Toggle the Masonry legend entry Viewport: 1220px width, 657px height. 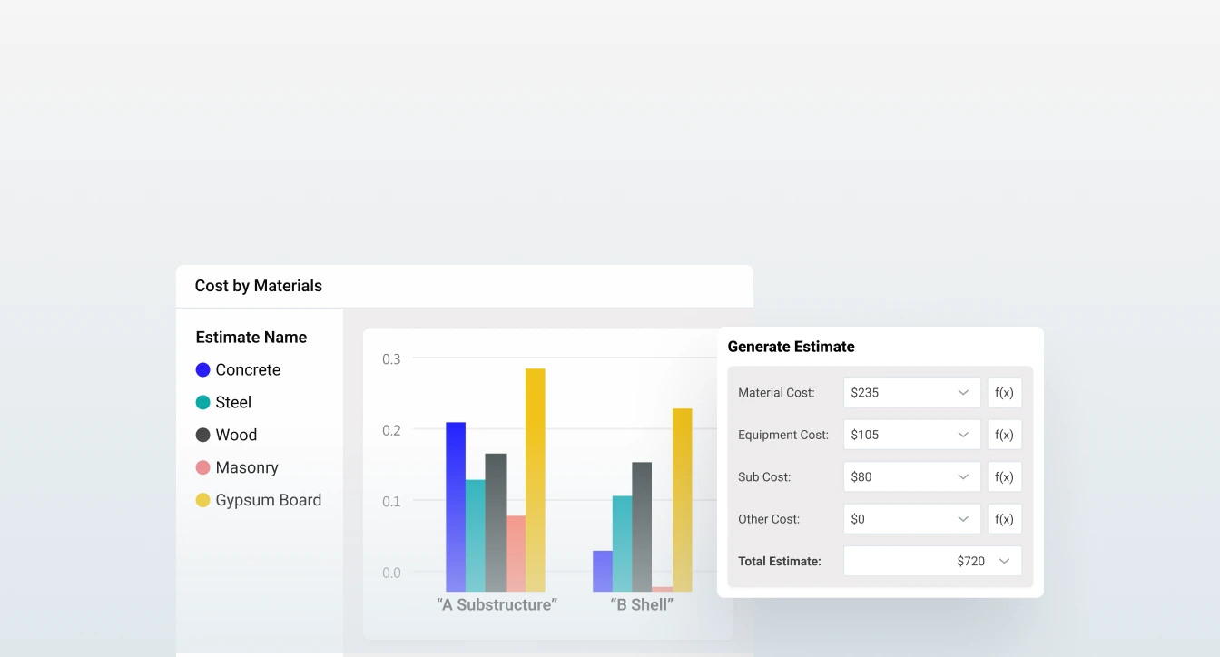(246, 468)
